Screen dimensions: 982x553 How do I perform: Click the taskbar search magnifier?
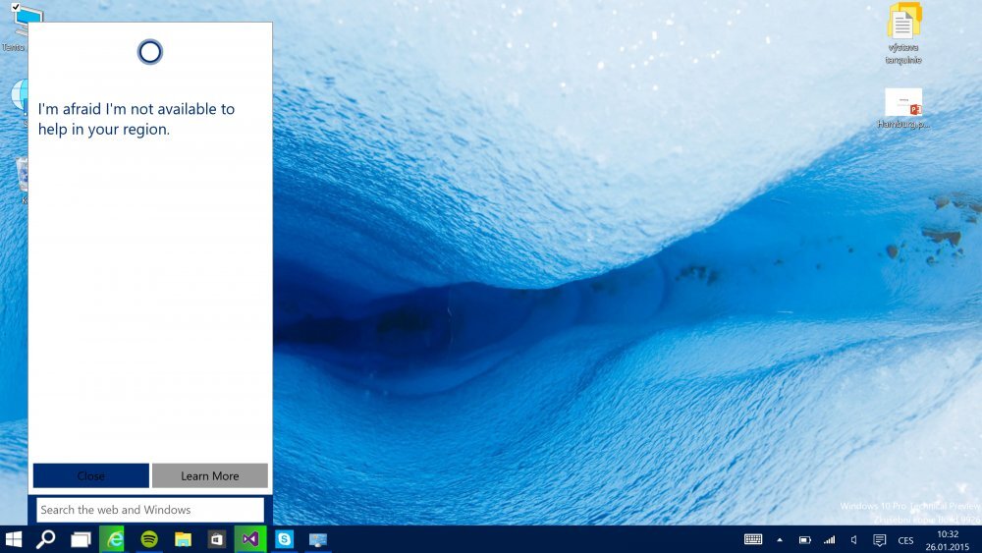click(x=46, y=539)
